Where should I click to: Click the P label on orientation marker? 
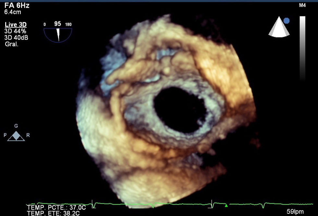(5, 135)
